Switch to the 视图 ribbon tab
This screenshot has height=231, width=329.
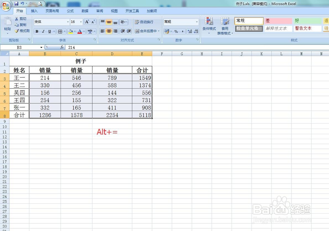coord(114,11)
